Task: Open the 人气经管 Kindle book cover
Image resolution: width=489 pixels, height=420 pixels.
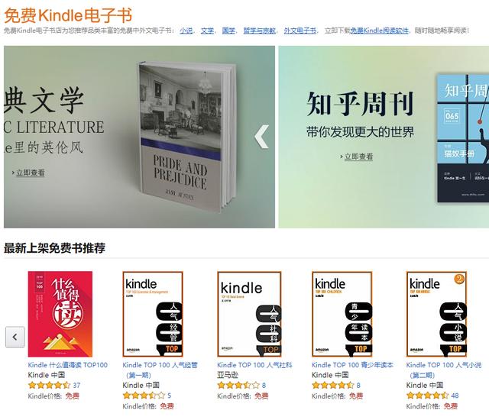Action: click(153, 314)
